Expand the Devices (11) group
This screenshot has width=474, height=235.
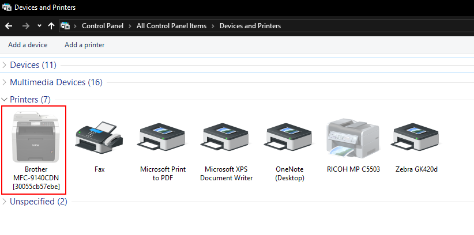click(6, 65)
